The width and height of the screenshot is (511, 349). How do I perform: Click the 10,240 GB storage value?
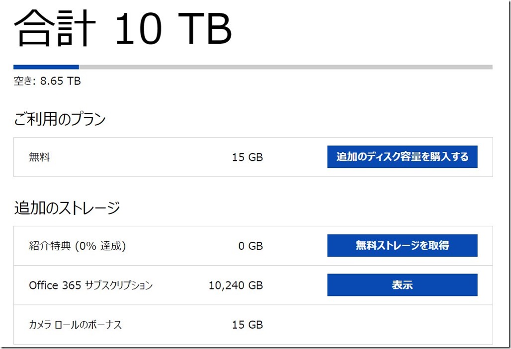[x=236, y=284]
